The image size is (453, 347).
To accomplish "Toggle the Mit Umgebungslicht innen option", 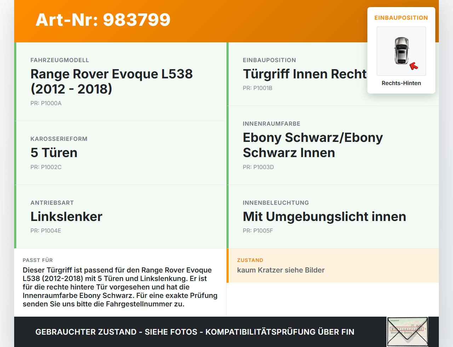I will pos(324,216).
